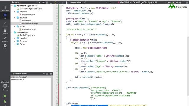The height and width of the screenshot is (106, 189).
Task: Open the mainwindow.cpp file selector dropdown
Action: pos(107,2)
